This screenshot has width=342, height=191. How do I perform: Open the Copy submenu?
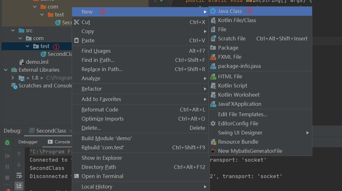tap(141, 31)
